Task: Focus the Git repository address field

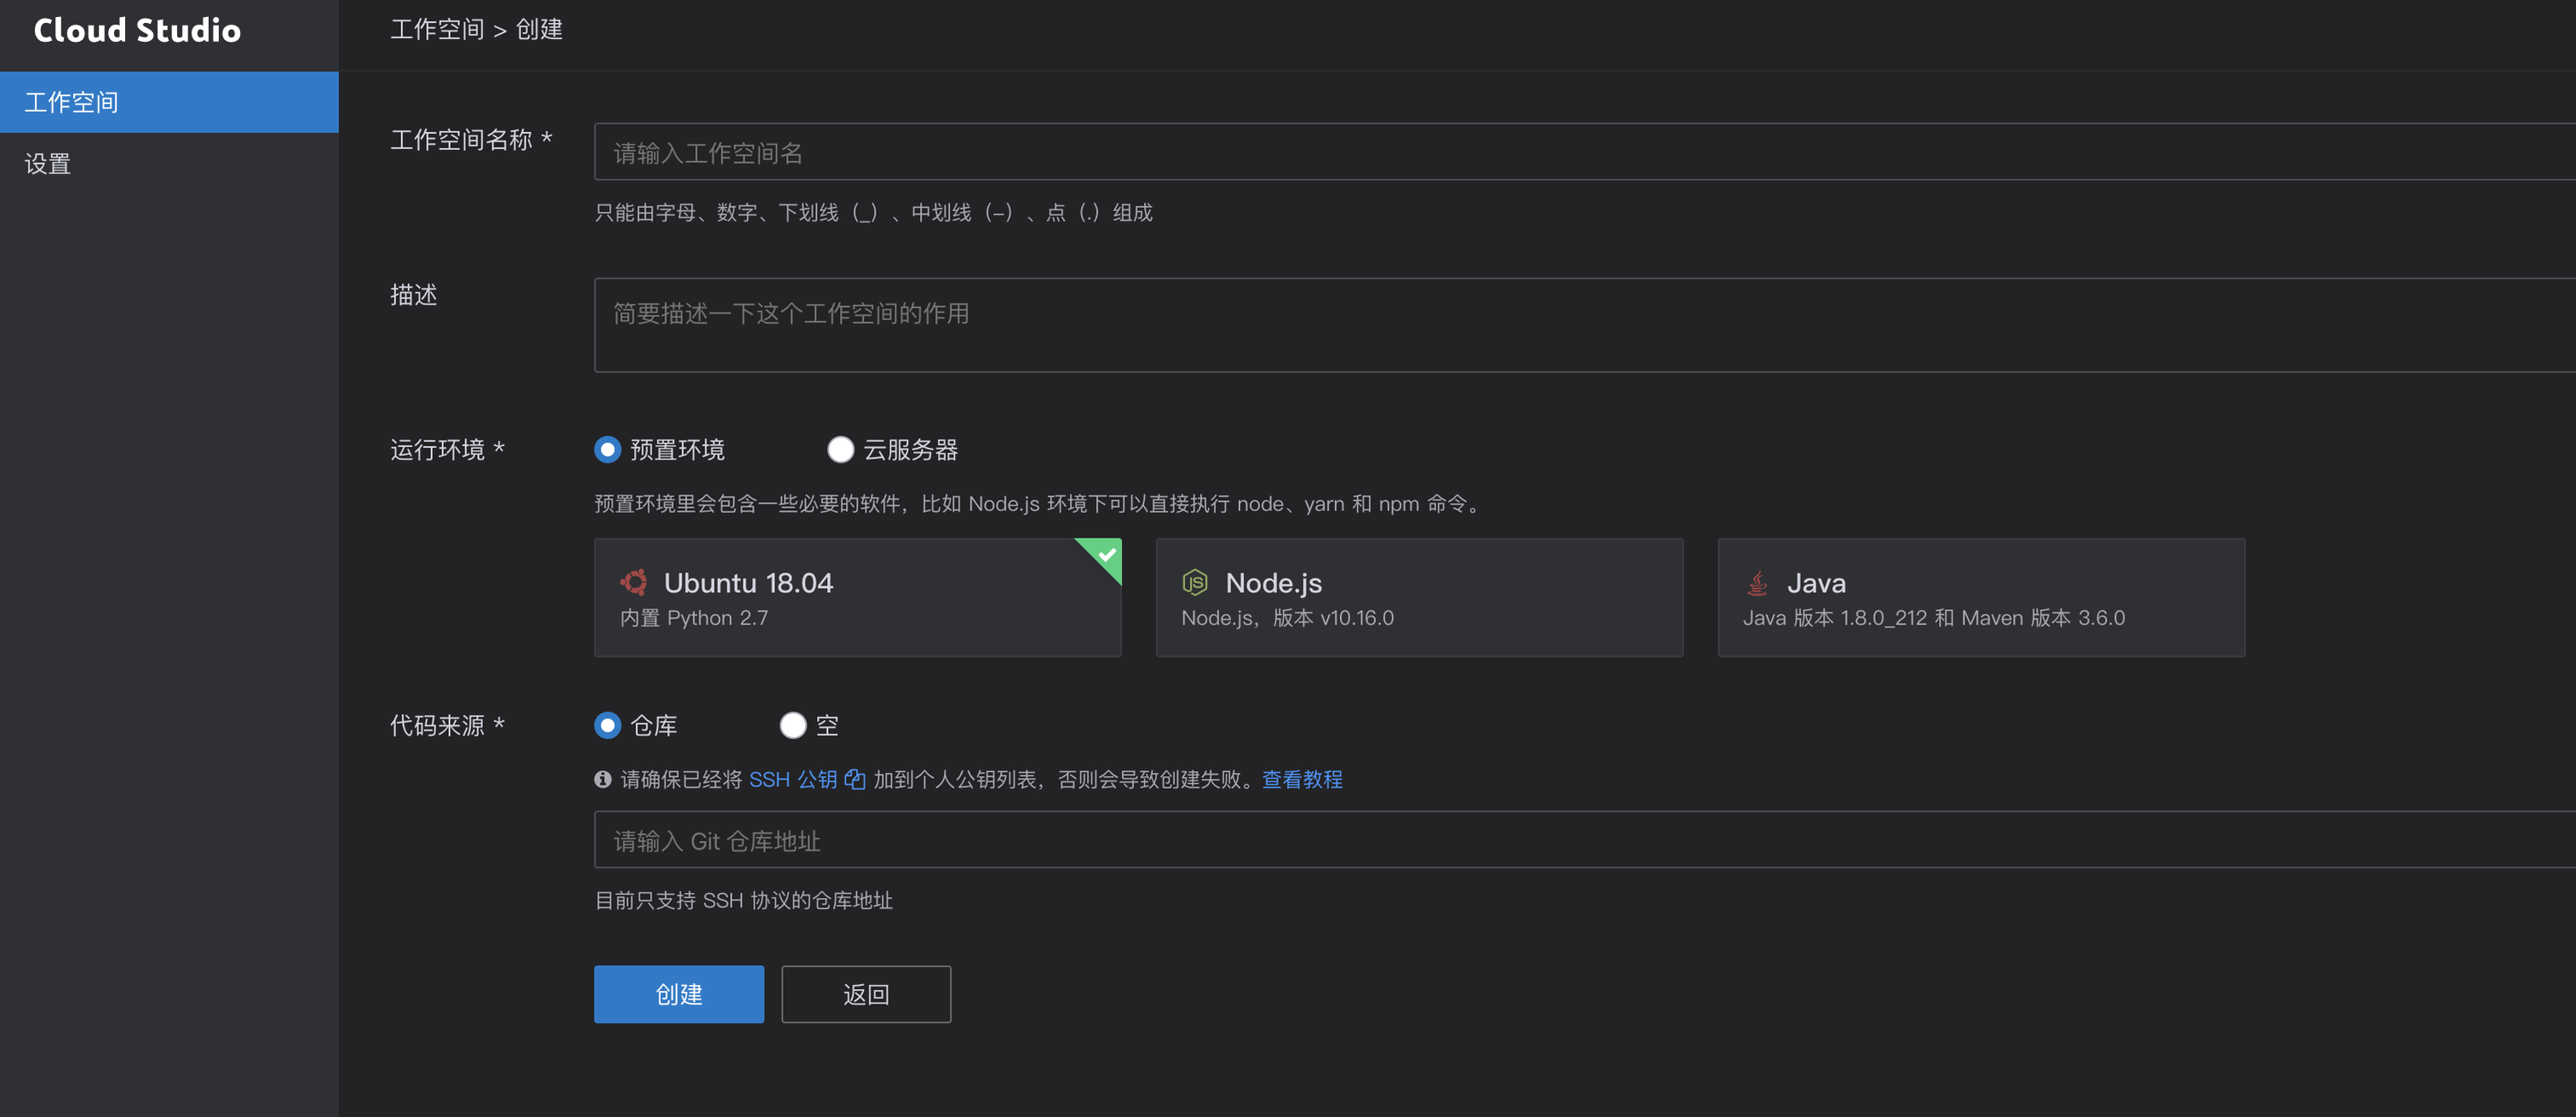Action: point(1585,840)
